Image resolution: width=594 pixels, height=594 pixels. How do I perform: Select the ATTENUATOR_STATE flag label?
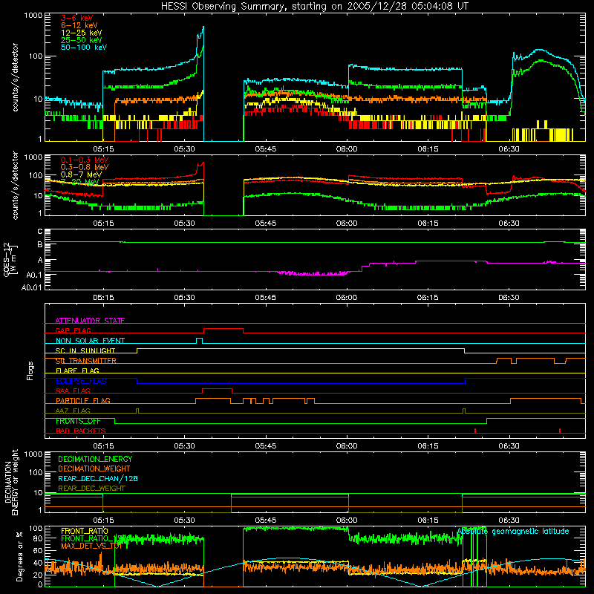(x=90, y=321)
